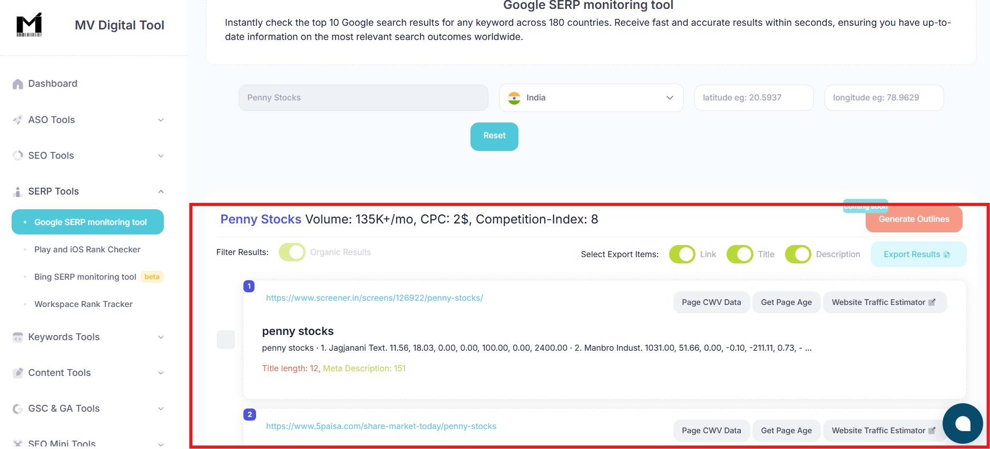
Task: Click the latitude input field
Action: (x=754, y=98)
